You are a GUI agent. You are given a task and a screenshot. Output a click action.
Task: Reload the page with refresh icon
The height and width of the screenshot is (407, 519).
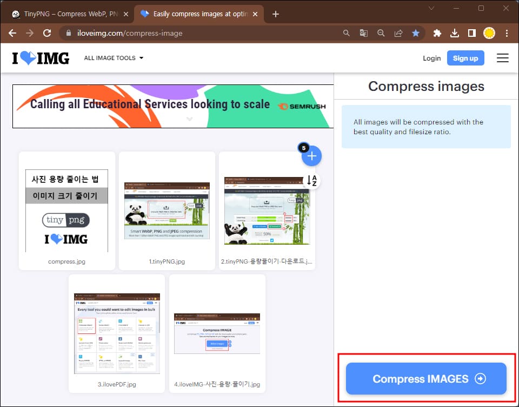click(x=47, y=33)
